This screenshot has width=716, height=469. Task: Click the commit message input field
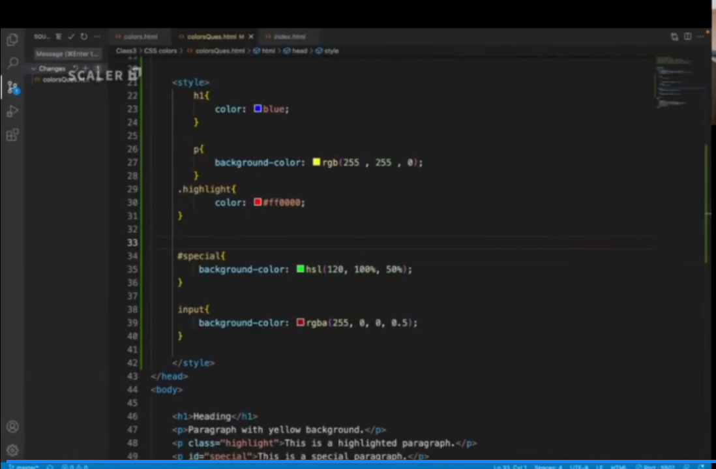[x=67, y=54]
